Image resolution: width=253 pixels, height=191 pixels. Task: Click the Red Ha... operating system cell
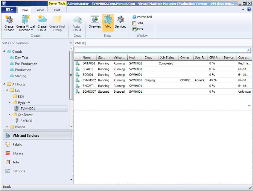[244, 63]
